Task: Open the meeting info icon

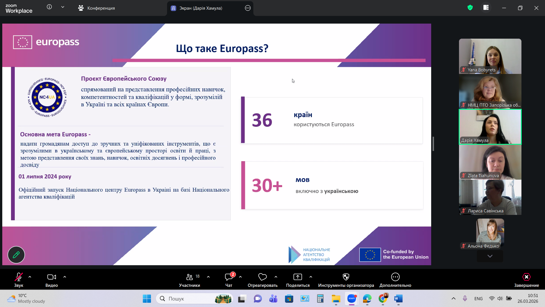Action: tap(49, 7)
